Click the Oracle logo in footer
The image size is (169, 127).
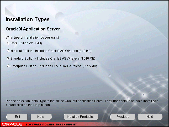tap(12, 124)
